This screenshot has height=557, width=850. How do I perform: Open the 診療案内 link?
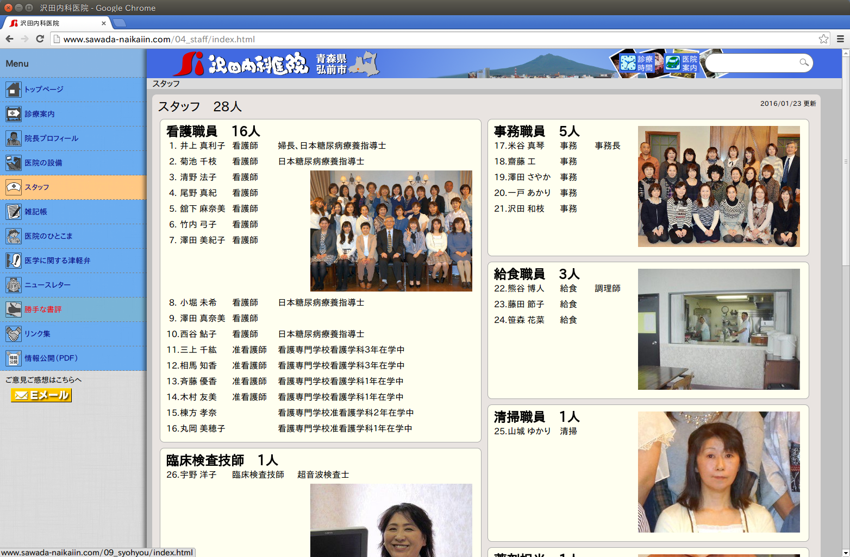[x=40, y=114]
